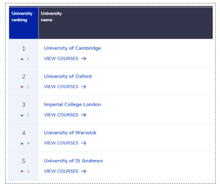Click the rank number 1 cell
This screenshot has width=220, height=188.
tap(24, 49)
